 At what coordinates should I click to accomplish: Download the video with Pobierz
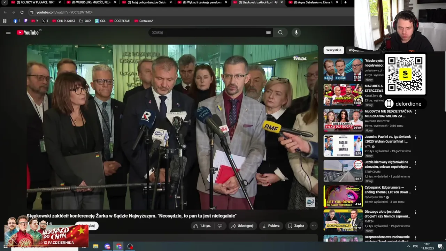click(x=271, y=226)
